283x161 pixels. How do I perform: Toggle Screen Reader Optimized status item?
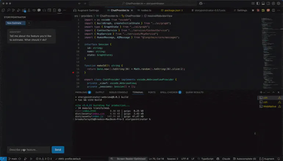pyautogui.click(x=131, y=159)
